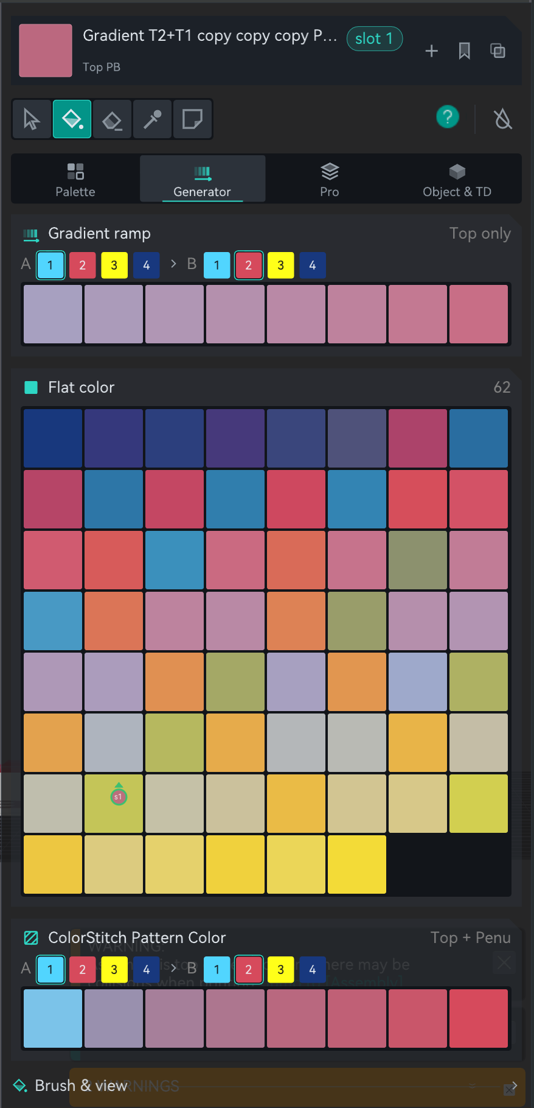Viewport: 534px width, 1108px height.
Task: Expand the Brush & view section
Action: click(266, 1086)
